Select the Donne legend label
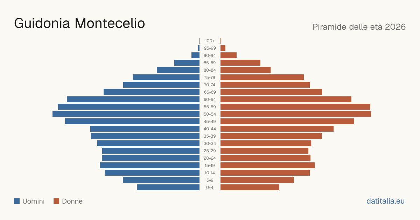This screenshot has height=220, width=420. tap(72, 201)
